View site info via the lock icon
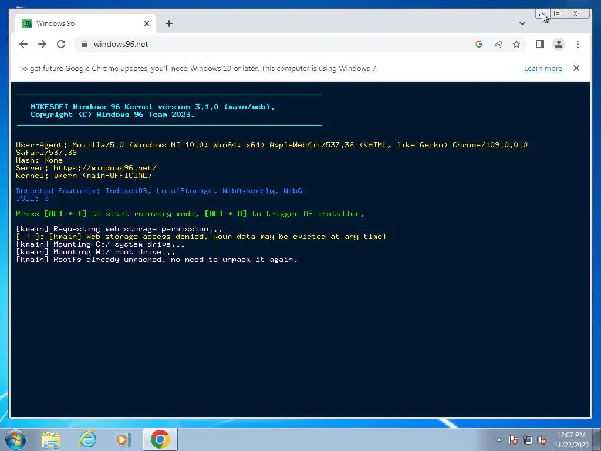This screenshot has width=601, height=451. (x=85, y=44)
